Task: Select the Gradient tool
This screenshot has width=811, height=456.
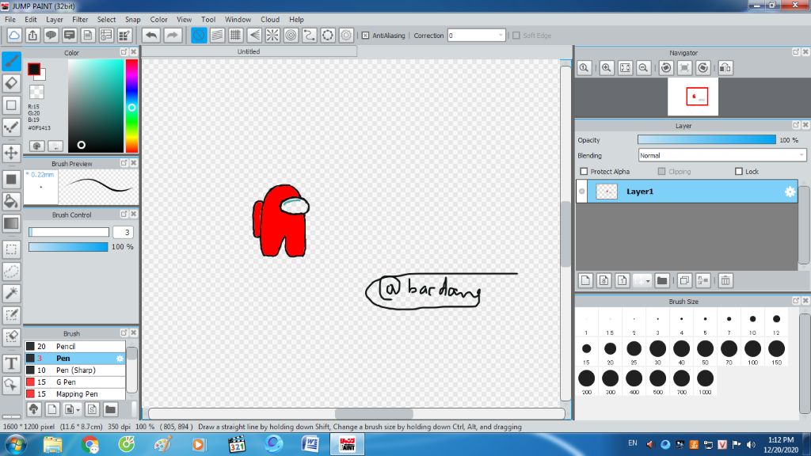Action: [11, 223]
